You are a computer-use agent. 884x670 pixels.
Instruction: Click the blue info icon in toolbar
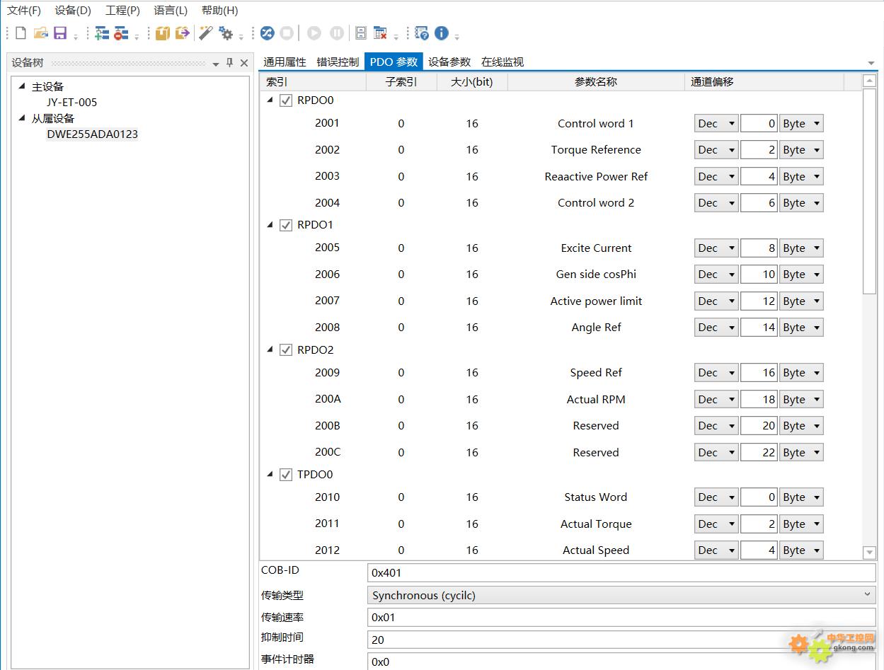(x=442, y=33)
